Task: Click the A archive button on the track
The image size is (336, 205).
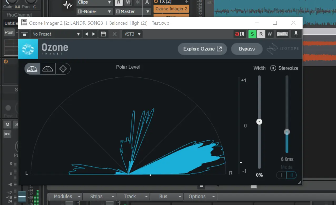Action: (147, 2)
